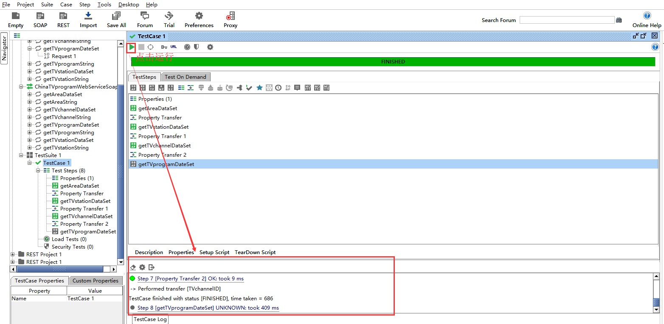Expand the getAreaDataSet operation node
664x324 pixels.
30,94
